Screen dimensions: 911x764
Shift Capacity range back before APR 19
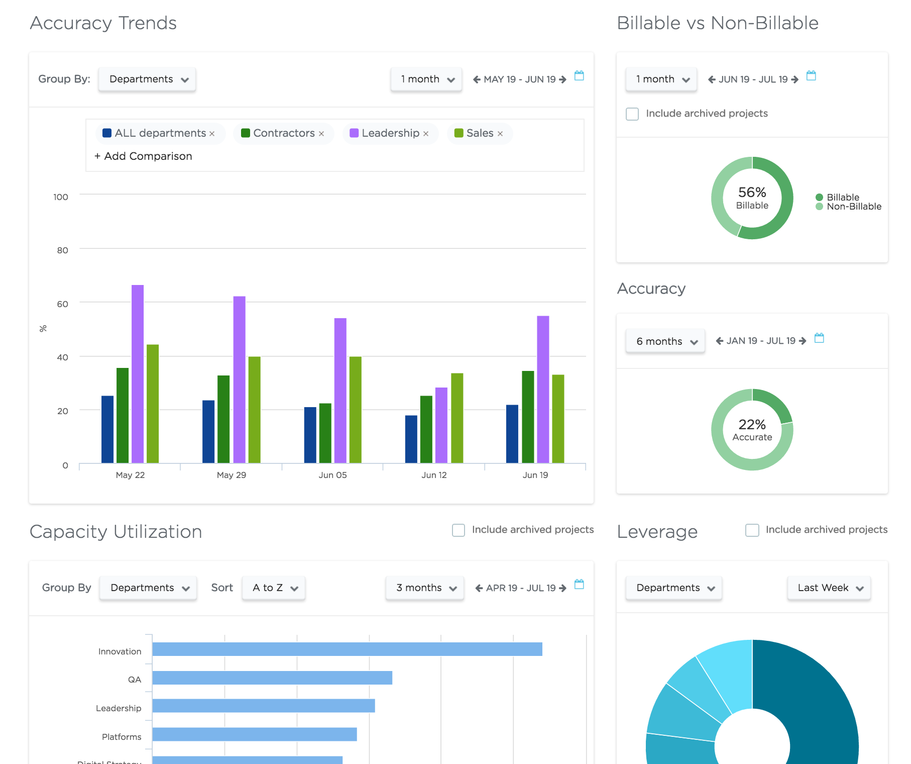[x=479, y=588]
